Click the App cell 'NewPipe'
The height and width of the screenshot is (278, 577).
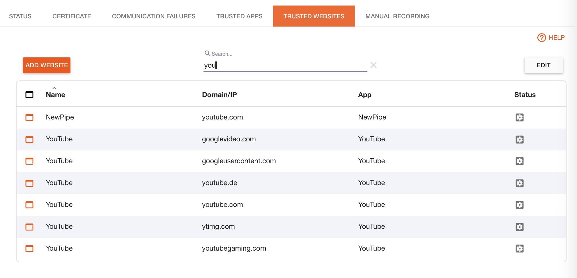point(372,117)
